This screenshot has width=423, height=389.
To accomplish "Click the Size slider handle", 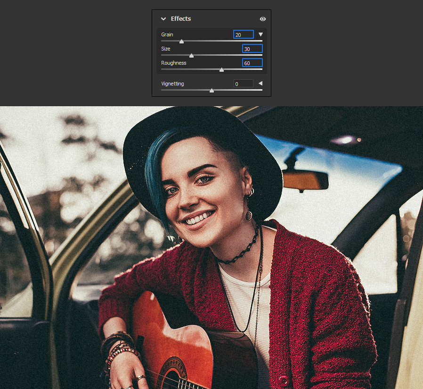I will (192, 55).
